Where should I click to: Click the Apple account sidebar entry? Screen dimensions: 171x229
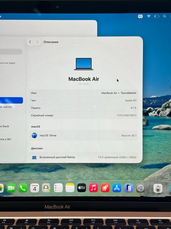coord(7,63)
